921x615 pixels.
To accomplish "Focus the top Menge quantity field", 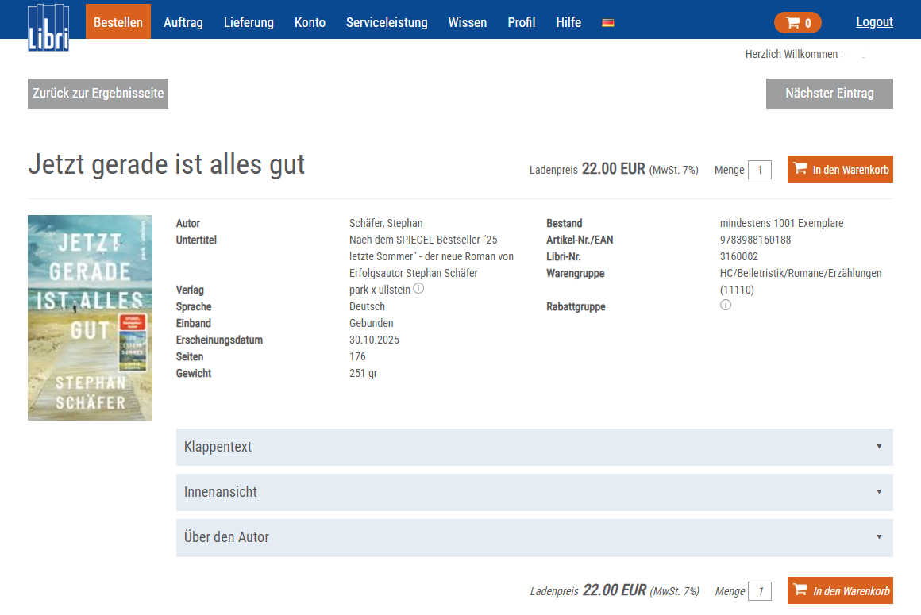I will [x=760, y=170].
